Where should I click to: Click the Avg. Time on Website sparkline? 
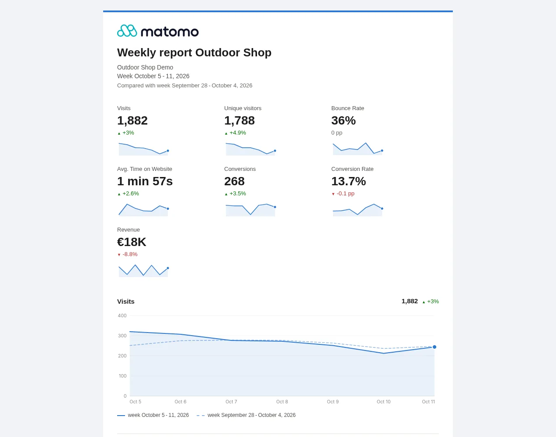click(x=143, y=209)
